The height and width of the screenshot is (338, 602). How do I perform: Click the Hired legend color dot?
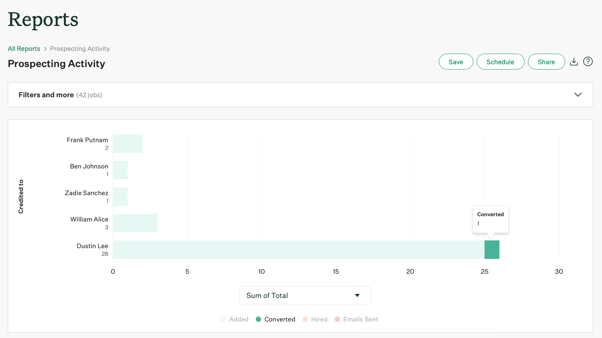(305, 319)
